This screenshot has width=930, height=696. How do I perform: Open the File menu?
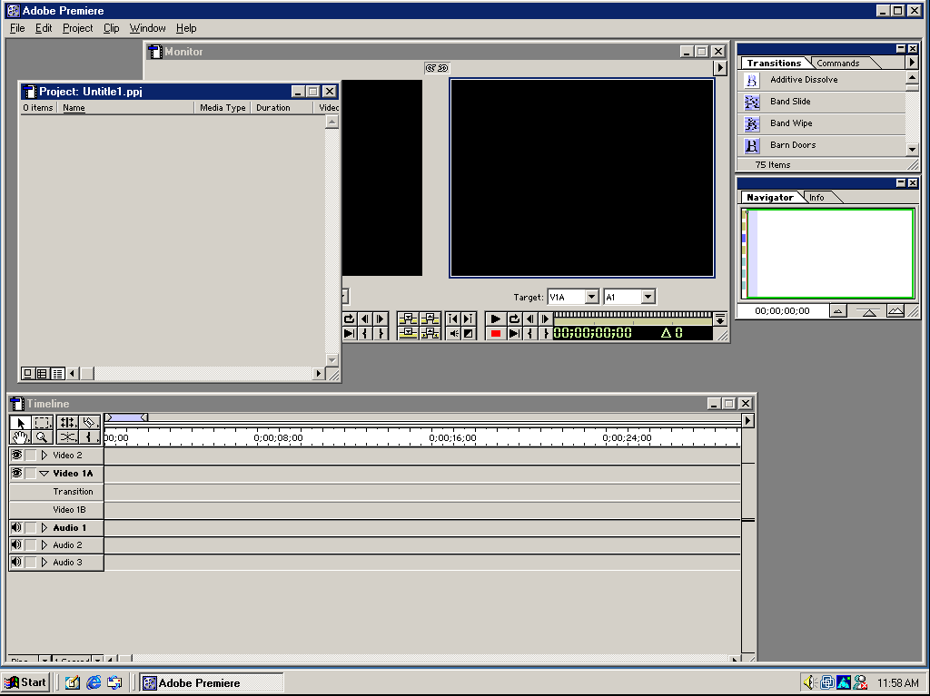coord(17,28)
